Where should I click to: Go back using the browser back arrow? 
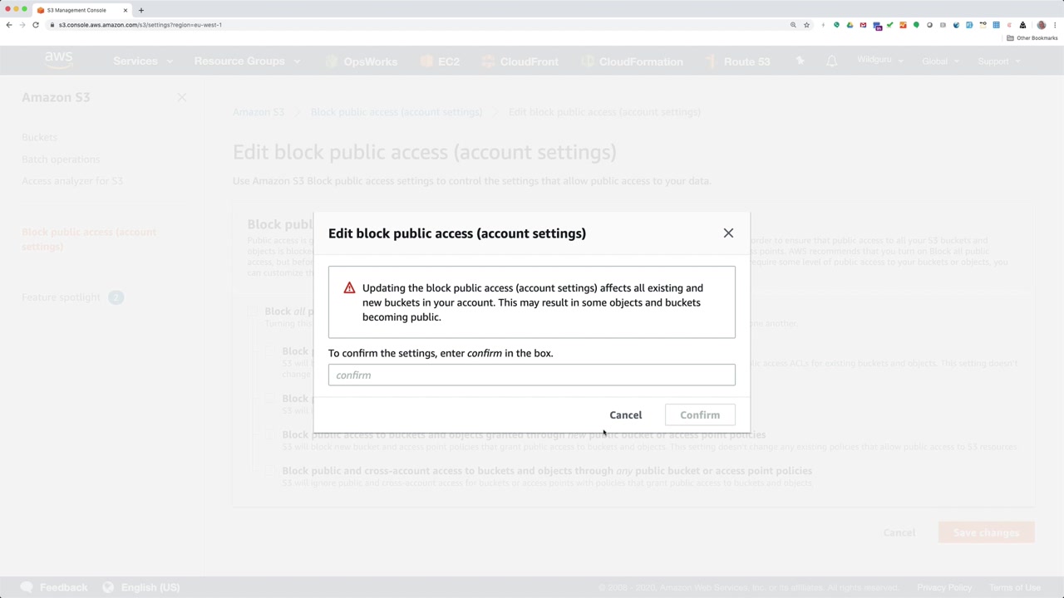[9, 25]
